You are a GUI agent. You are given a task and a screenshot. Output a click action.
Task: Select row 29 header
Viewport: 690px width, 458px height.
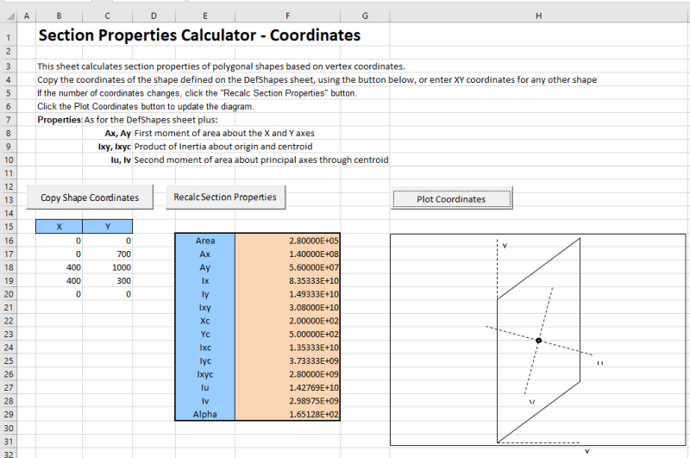pyautogui.click(x=9, y=414)
